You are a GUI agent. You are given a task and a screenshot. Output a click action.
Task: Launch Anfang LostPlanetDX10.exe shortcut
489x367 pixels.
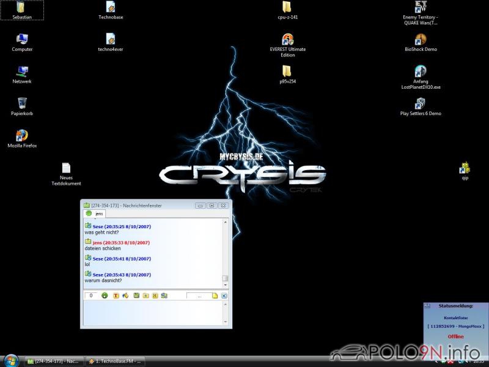(421, 78)
